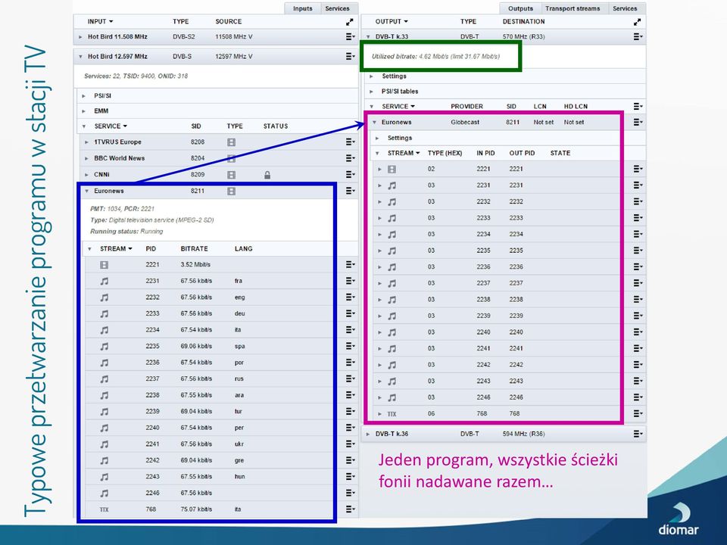Viewport: 727px width, 545px height.
Task: Open the menu icon for CNNi service
Action: point(351,174)
